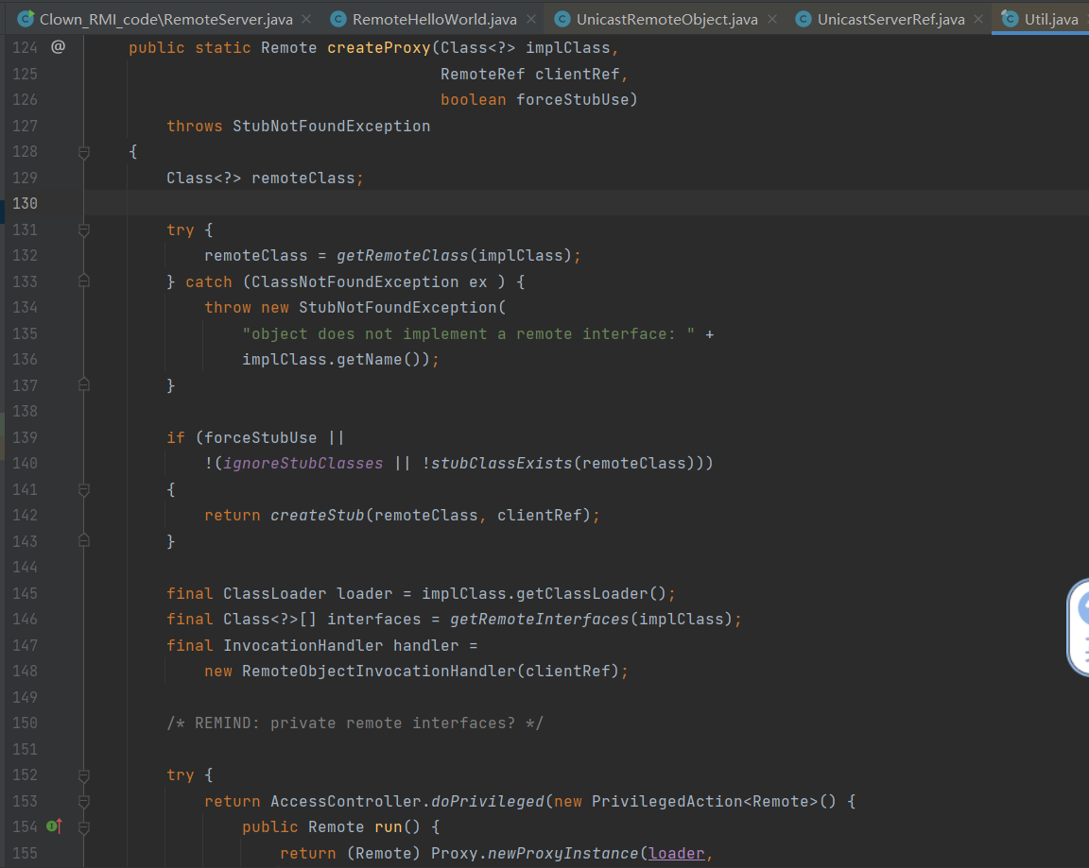
Task: Collapse the try block at line 131
Action: coord(84,230)
